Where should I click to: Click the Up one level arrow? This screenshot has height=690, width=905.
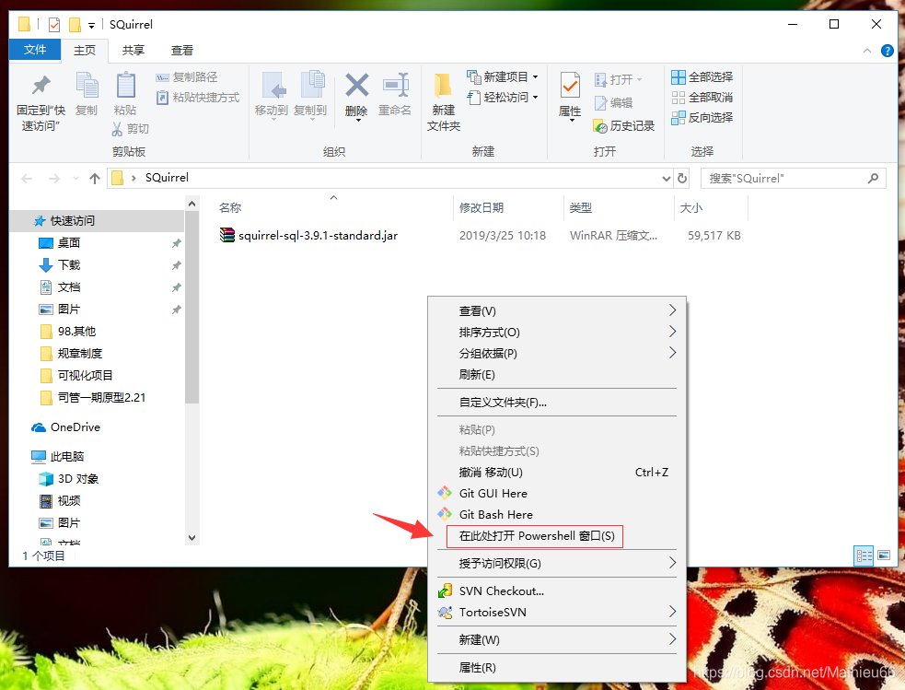click(95, 179)
